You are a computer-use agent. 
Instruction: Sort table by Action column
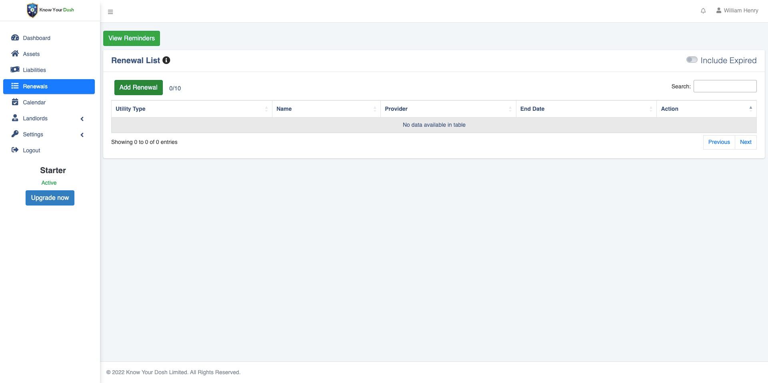[706, 109]
